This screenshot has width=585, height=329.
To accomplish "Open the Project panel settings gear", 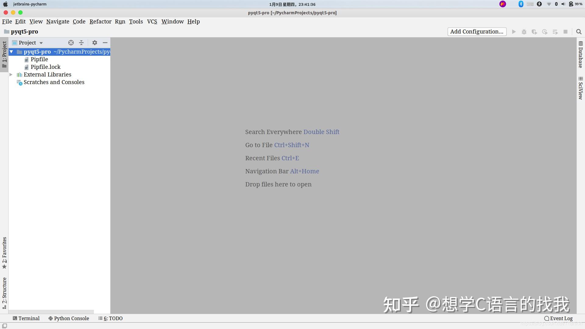I will click(94, 43).
